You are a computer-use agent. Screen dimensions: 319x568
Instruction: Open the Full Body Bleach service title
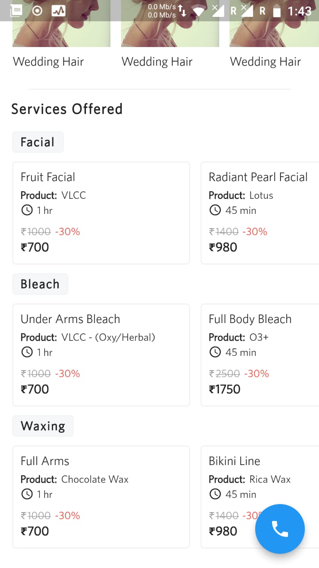tap(250, 319)
